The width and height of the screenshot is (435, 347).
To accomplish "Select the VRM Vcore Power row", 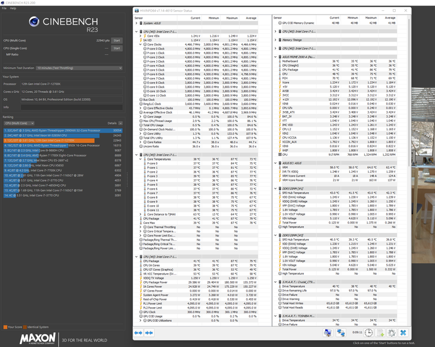I will 335,180.
